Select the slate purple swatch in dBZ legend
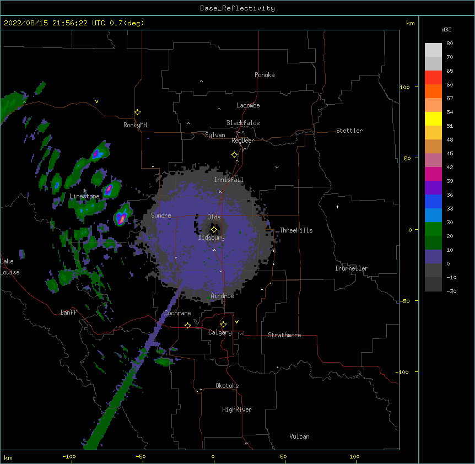Viewport: 475px width, 464px height. pos(433,257)
